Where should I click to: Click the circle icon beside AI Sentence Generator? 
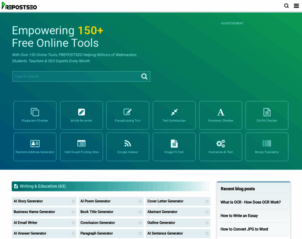click(x=207, y=233)
